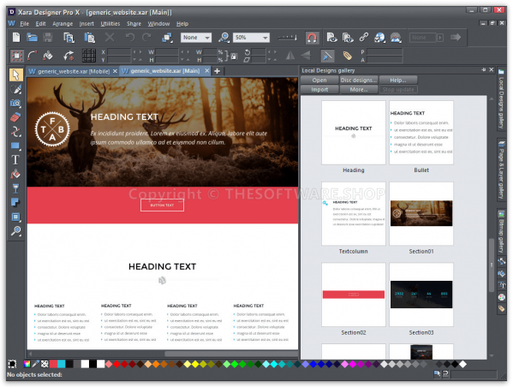Open the Utilities menu
Viewport: 513px width, 387px height.
click(x=110, y=24)
